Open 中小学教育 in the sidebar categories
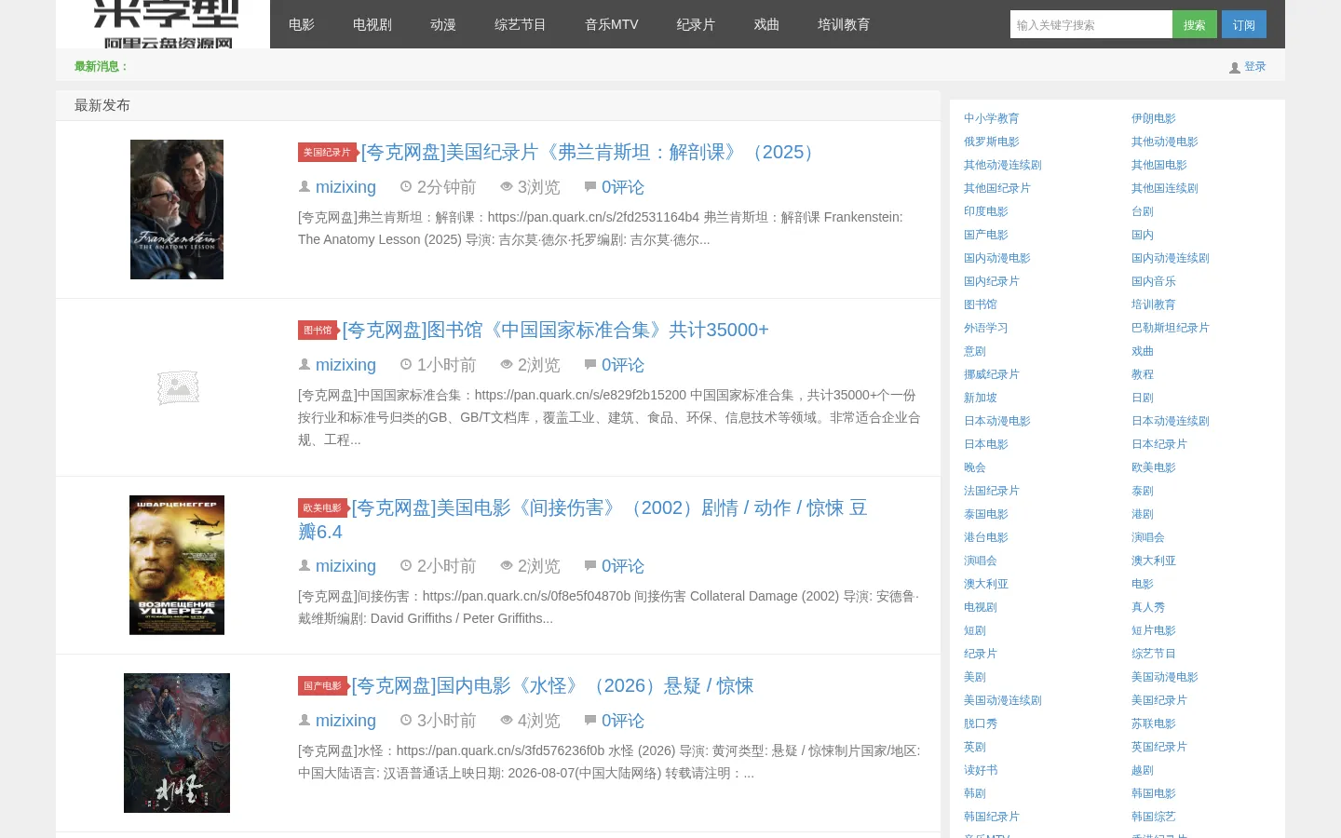 pyautogui.click(x=991, y=118)
